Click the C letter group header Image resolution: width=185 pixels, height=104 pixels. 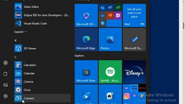click(15, 57)
